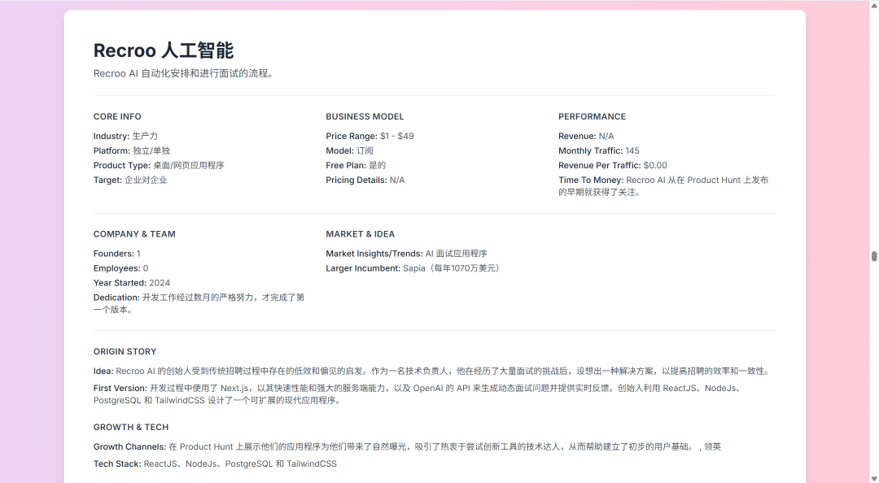Screen dimensions: 879x483
Task: Click the 'ORIGIN STORY' heading
Action: point(125,352)
